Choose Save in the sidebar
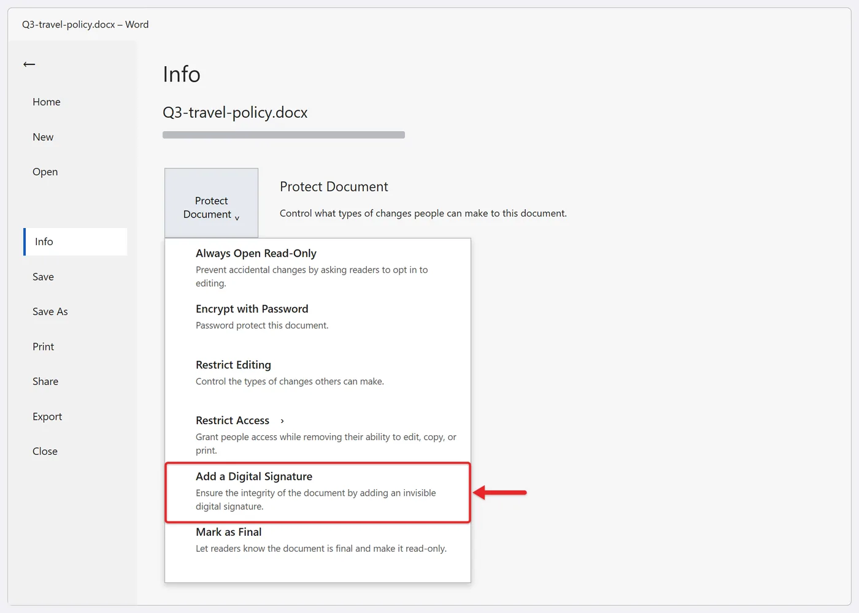The image size is (859, 613). point(43,276)
